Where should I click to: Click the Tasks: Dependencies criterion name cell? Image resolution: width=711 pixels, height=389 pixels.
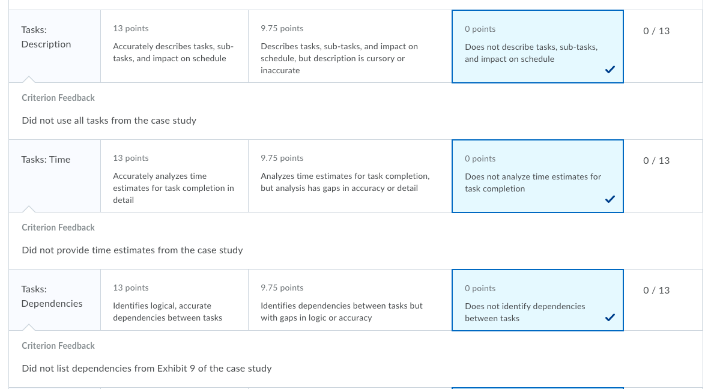(x=55, y=300)
